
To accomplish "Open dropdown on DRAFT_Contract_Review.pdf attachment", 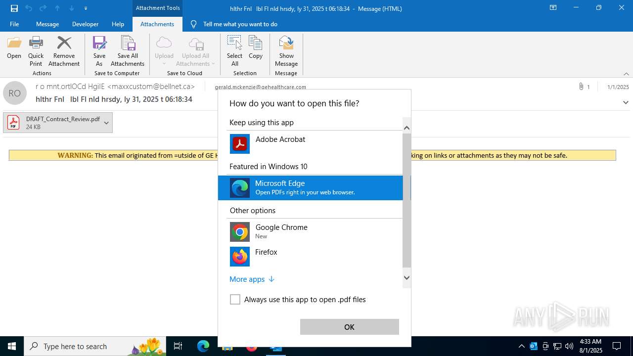I will point(106,123).
